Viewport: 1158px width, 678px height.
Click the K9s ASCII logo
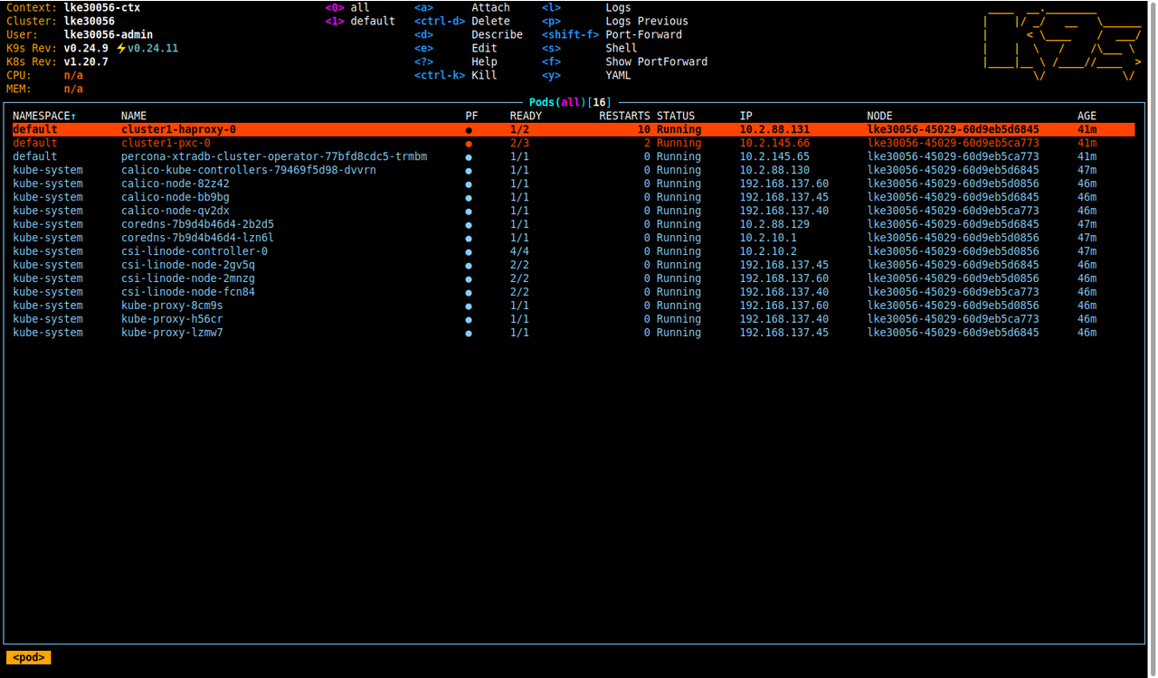(x=1062, y=43)
